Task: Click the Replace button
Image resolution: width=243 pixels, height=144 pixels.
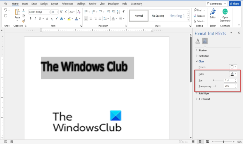Action: coord(199,16)
